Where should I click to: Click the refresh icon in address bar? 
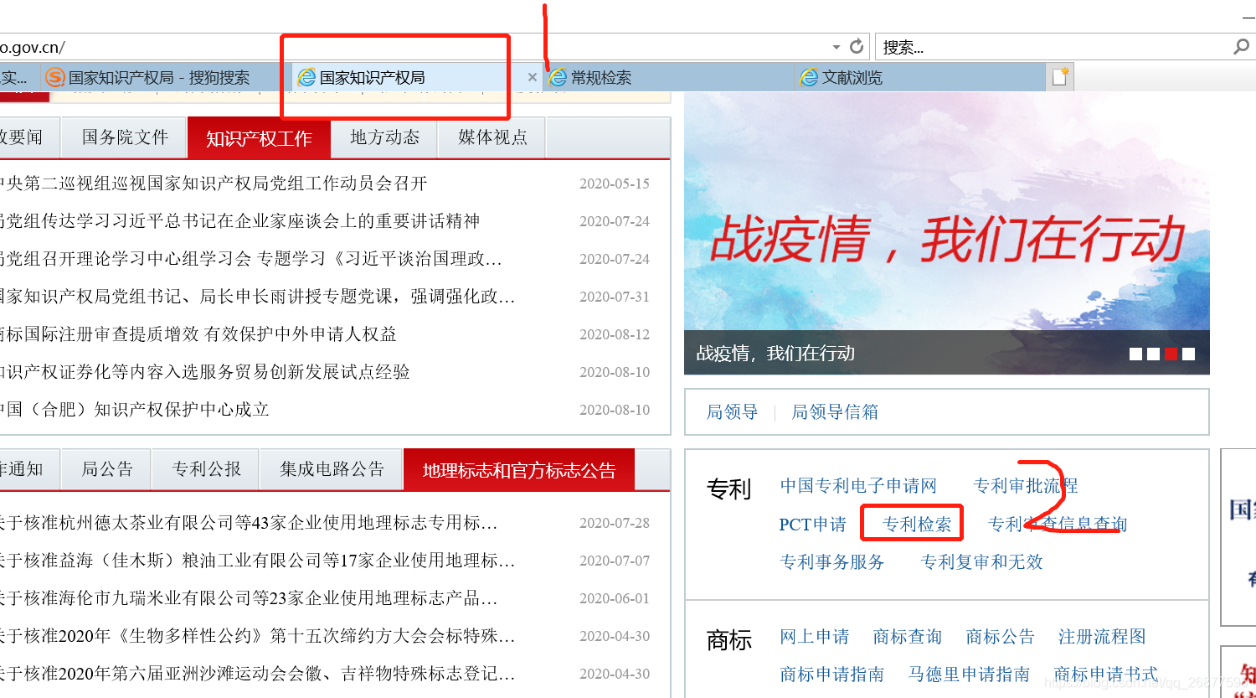pyautogui.click(x=857, y=46)
